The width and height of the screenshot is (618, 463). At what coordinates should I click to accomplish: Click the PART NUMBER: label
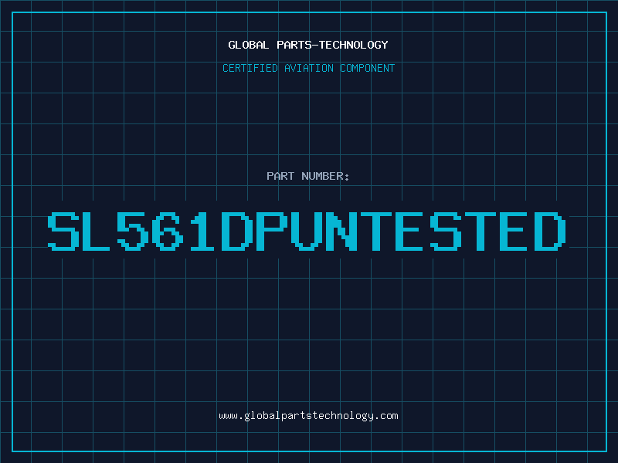308,176
